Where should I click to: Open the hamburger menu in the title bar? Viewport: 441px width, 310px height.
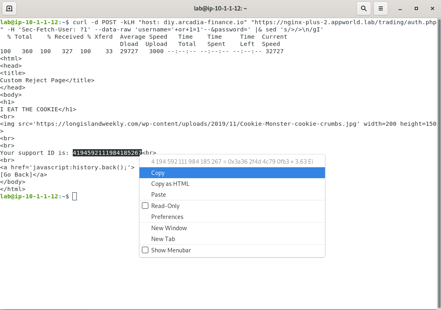(380, 8)
